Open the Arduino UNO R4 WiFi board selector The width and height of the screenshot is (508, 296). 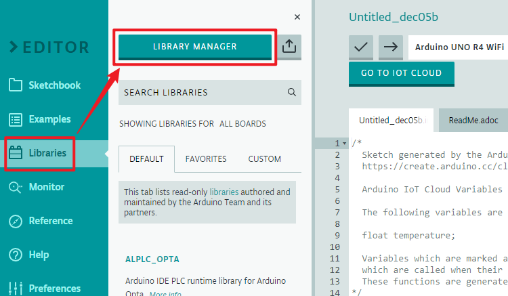459,47
